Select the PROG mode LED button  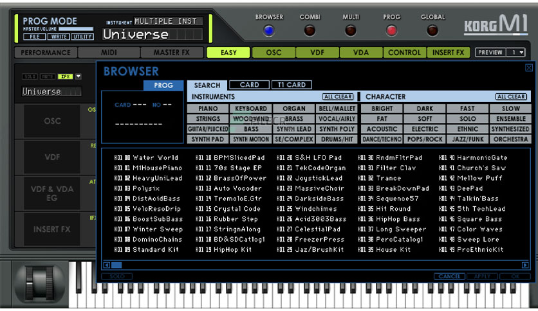click(391, 31)
